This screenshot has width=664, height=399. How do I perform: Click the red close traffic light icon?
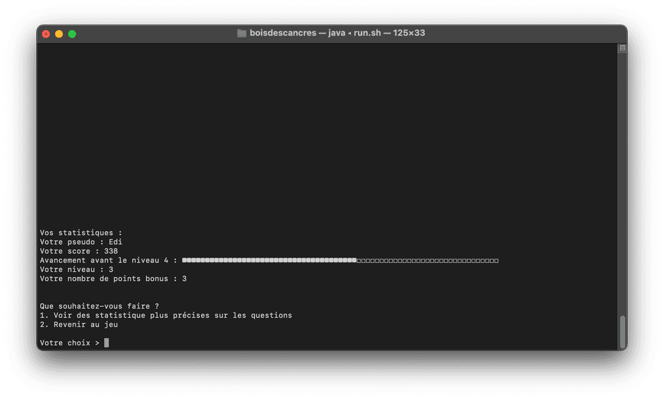coord(46,34)
